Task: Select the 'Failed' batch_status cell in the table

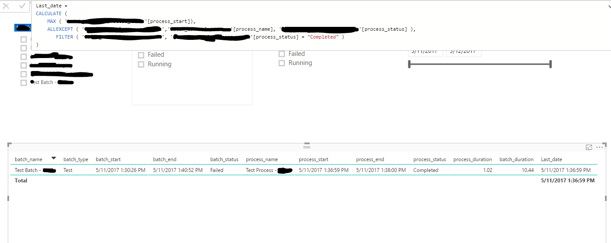Action: pyautogui.click(x=217, y=170)
